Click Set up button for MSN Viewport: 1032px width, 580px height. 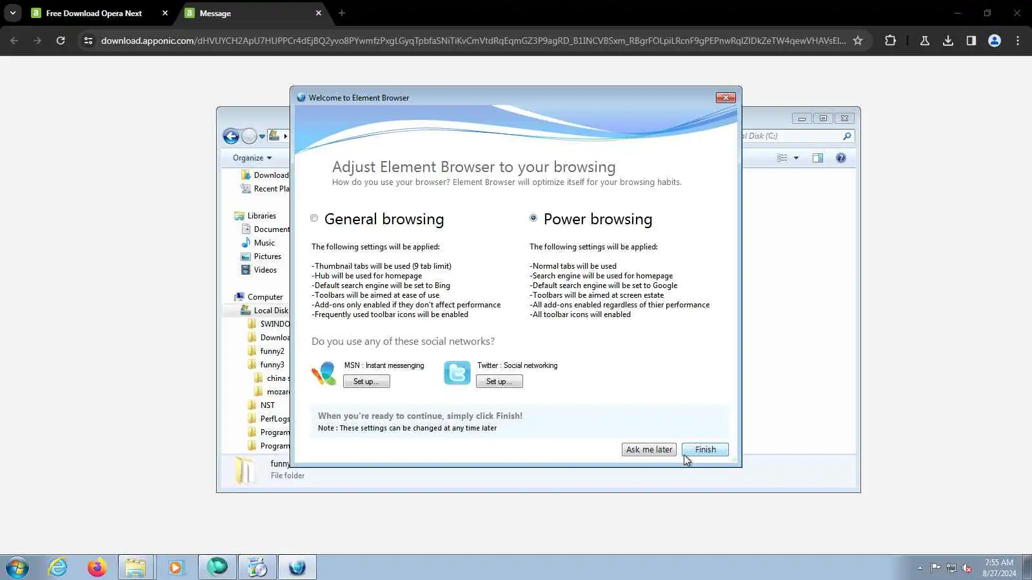(366, 382)
